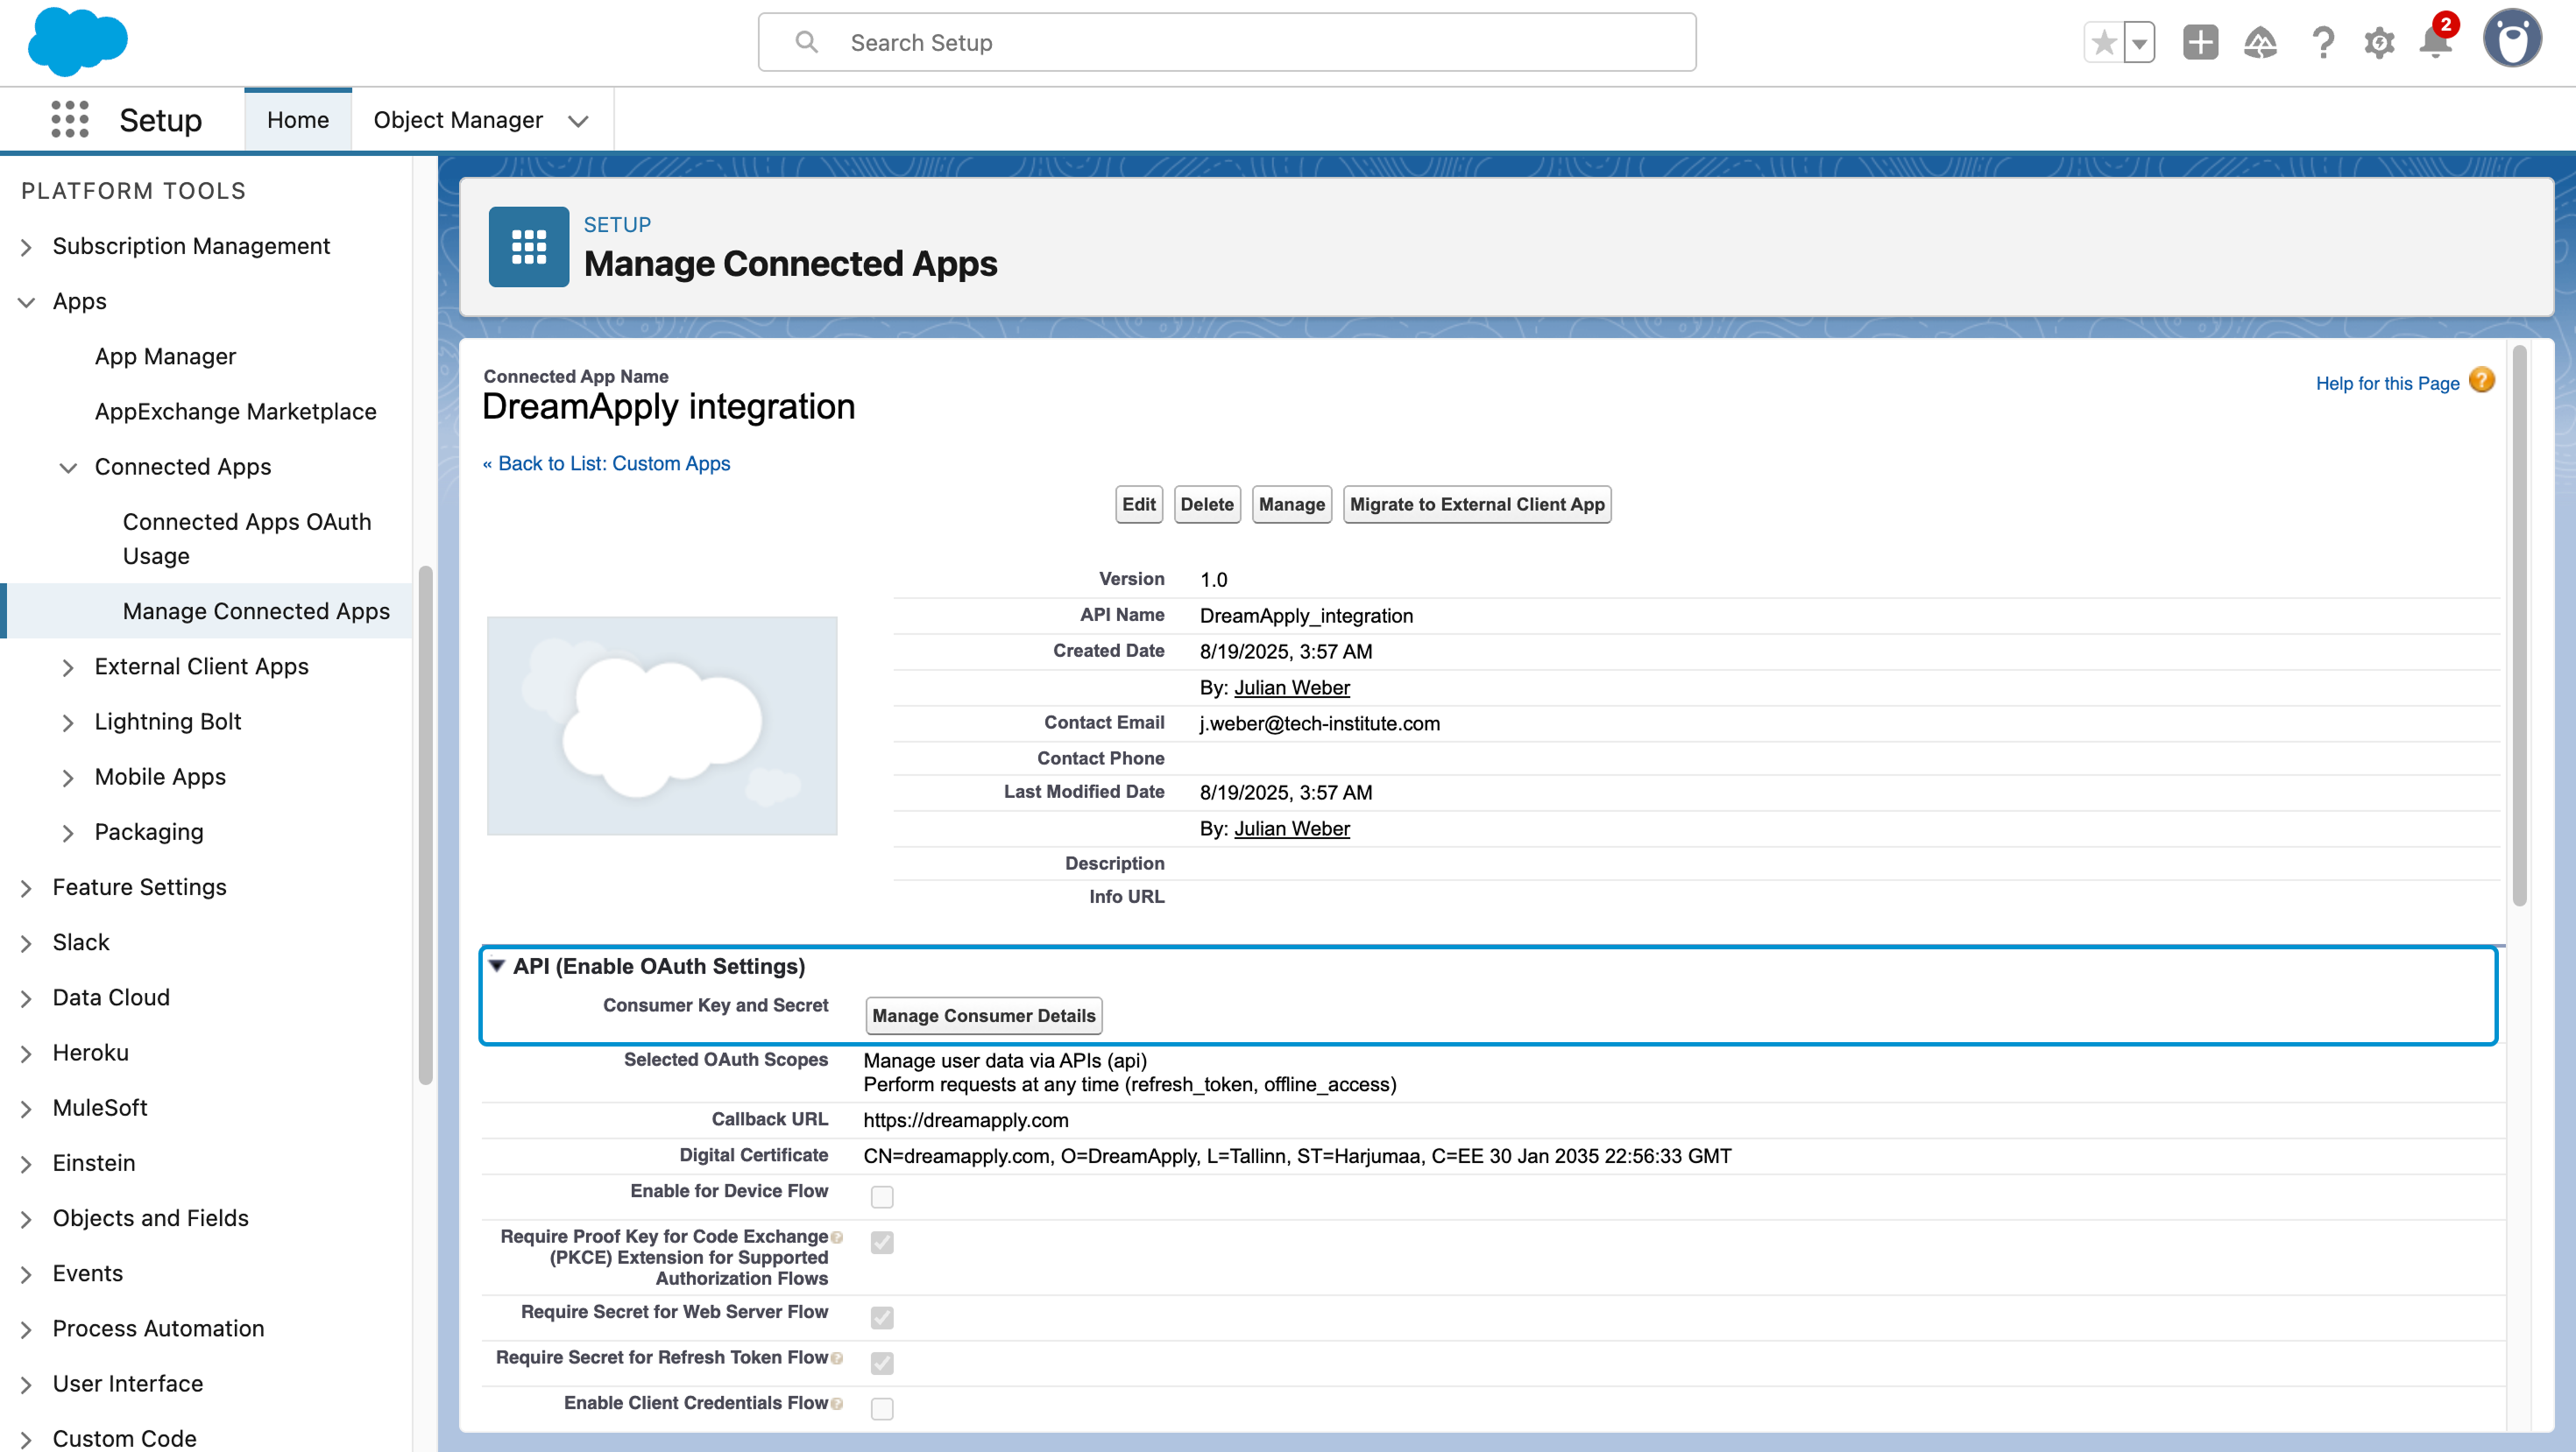The image size is (2576, 1452).
Task: Open the favorites list dropdown arrow
Action: tap(2139, 42)
